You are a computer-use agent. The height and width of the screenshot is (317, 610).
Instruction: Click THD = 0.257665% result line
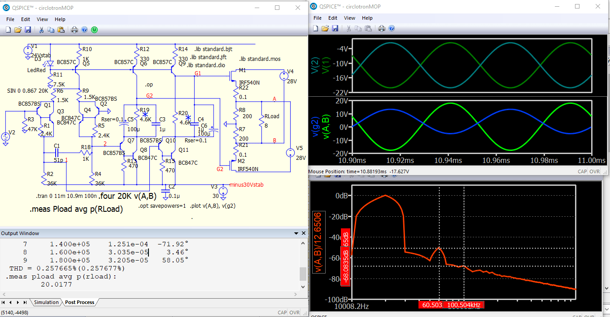point(67,268)
